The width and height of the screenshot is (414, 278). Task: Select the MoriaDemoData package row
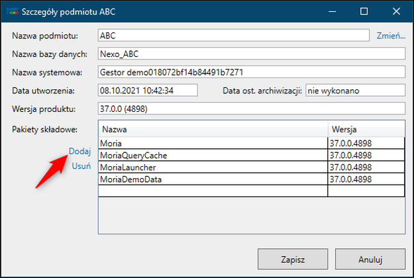[x=251, y=179]
